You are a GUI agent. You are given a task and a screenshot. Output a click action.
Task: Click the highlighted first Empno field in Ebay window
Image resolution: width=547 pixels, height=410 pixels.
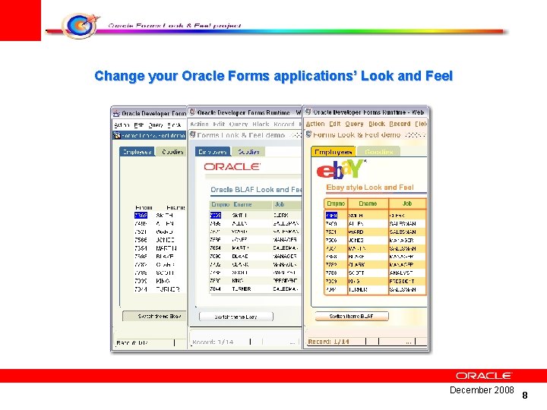pyautogui.click(x=331, y=216)
